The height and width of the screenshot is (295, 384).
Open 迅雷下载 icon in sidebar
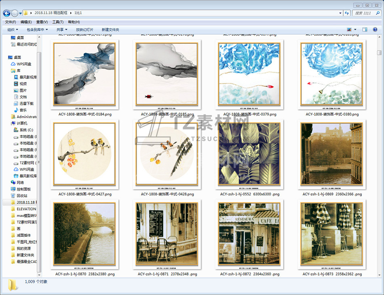tap(16, 104)
